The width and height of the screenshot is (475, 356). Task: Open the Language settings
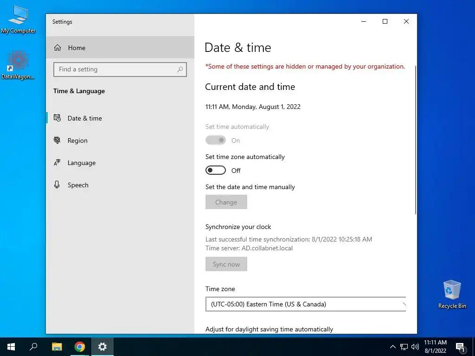pyautogui.click(x=120, y=163)
